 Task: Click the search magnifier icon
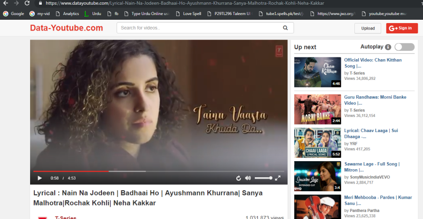pos(285,28)
